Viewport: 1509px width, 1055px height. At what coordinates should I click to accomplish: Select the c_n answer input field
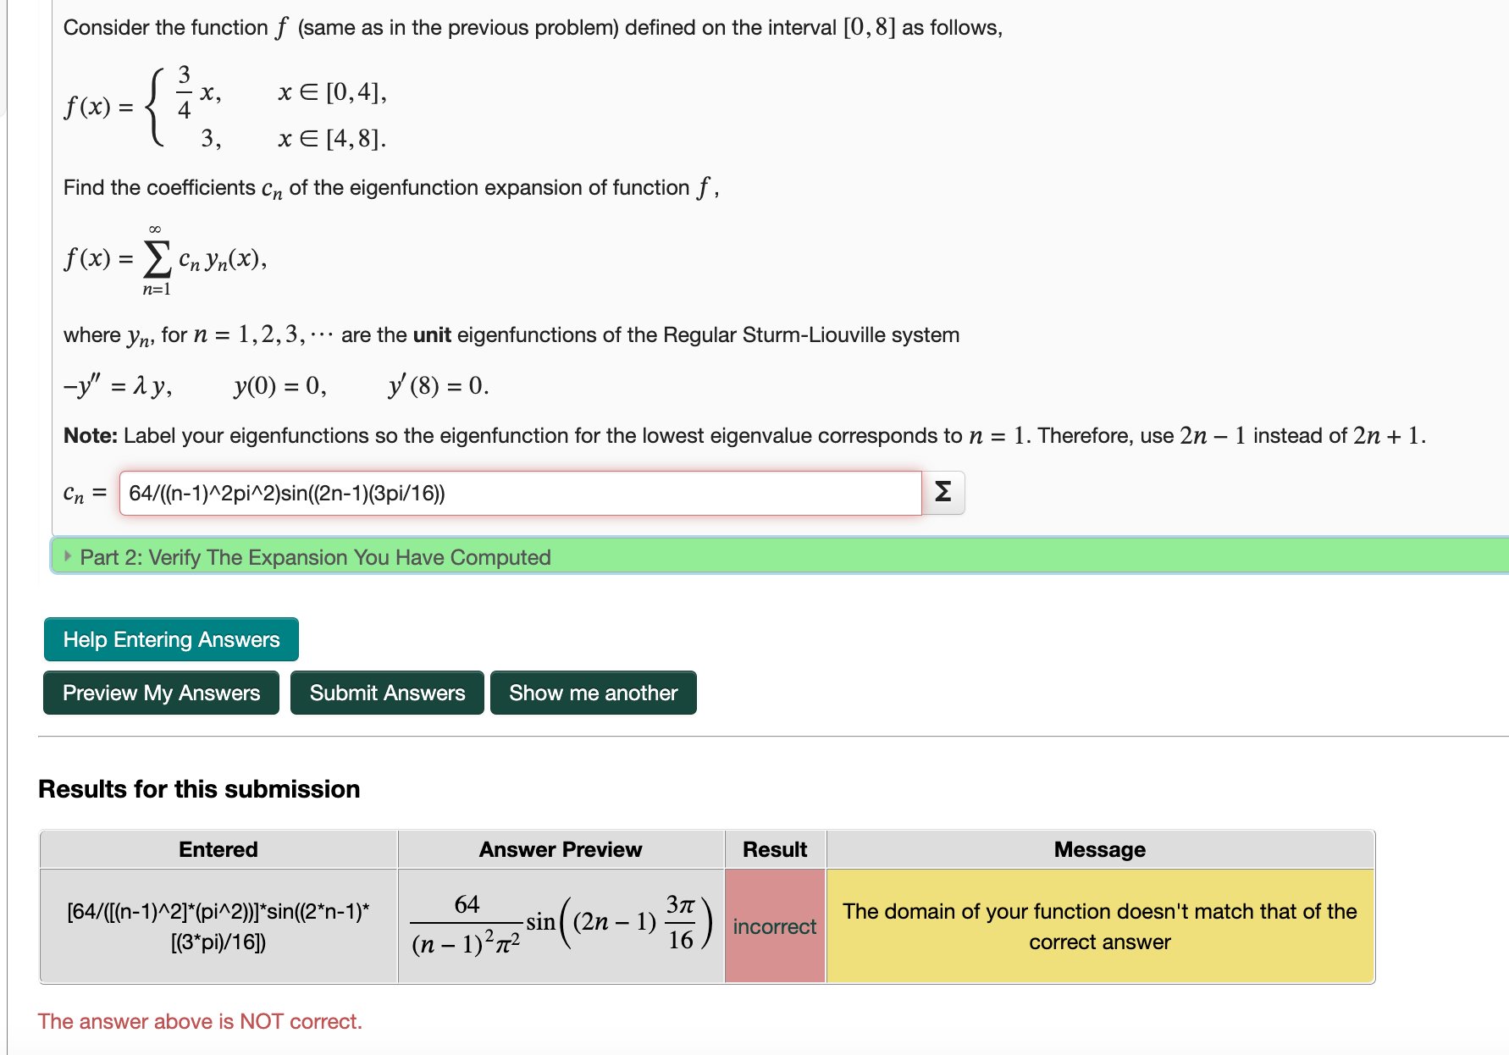(520, 493)
